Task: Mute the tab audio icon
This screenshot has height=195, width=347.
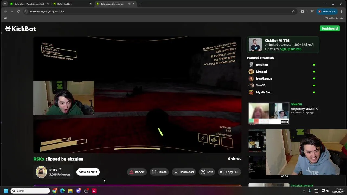Action: coord(129,4)
